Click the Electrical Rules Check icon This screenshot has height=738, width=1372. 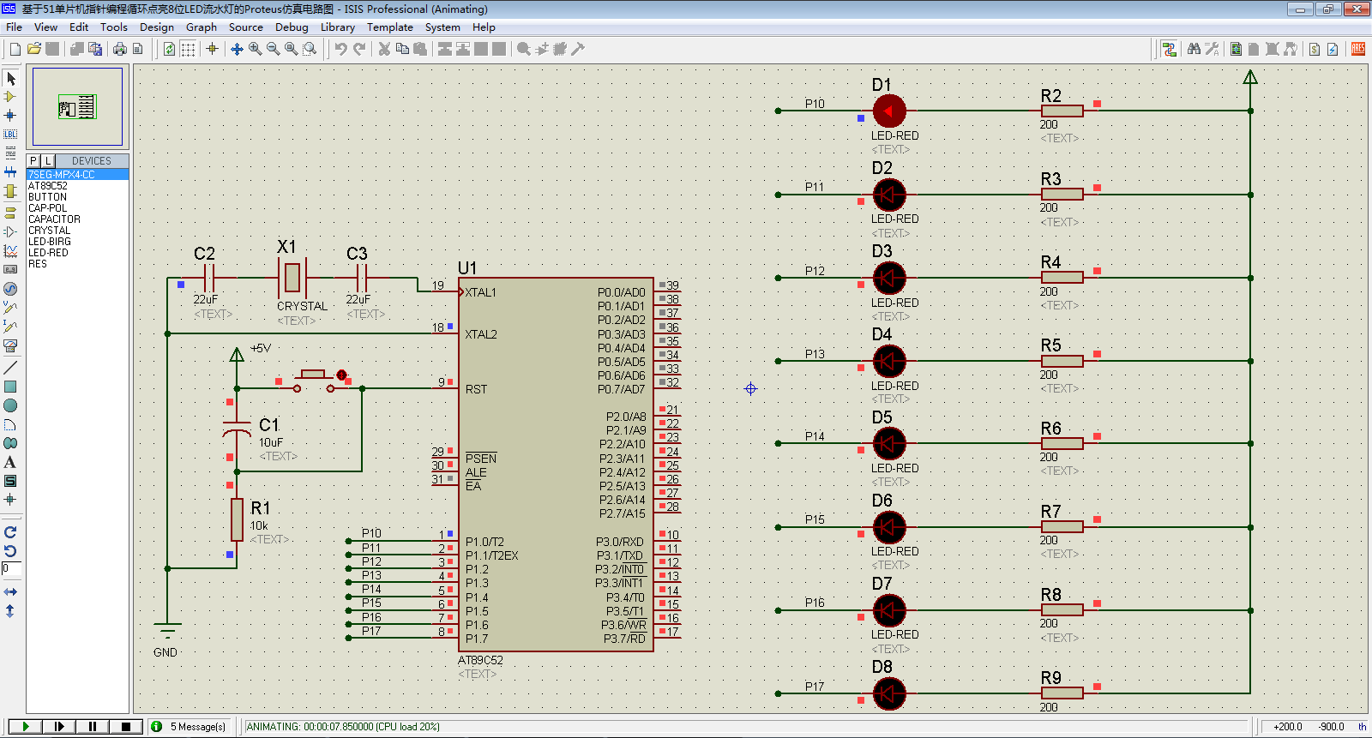[x=1333, y=49]
